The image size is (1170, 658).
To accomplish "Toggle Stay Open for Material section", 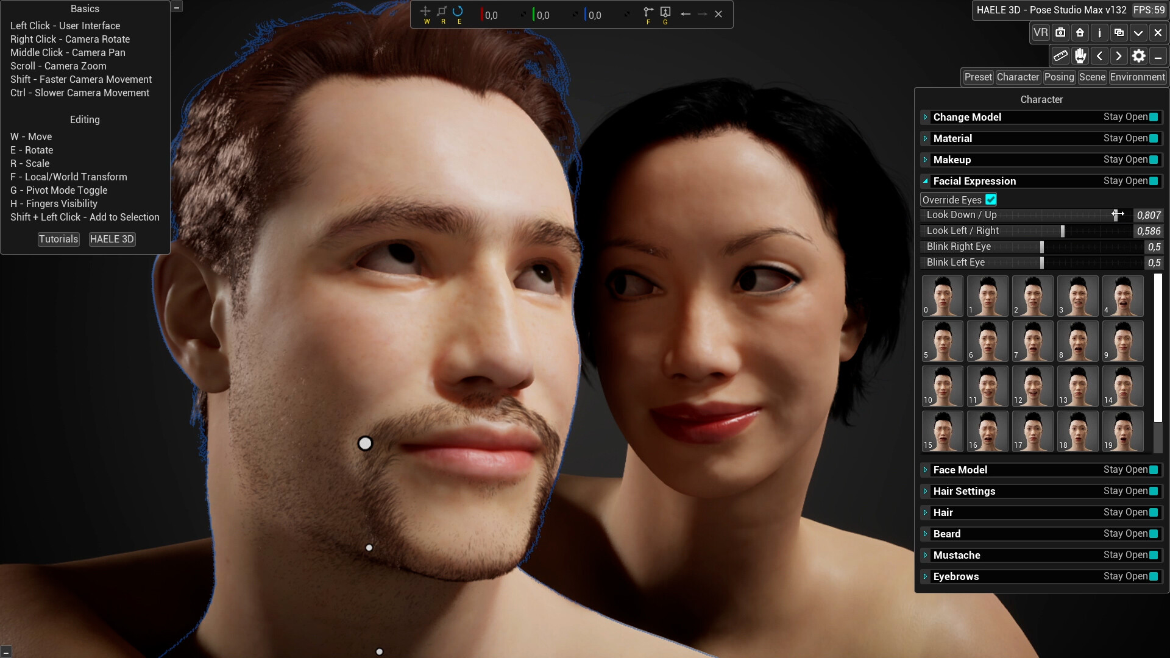I will coord(1154,138).
